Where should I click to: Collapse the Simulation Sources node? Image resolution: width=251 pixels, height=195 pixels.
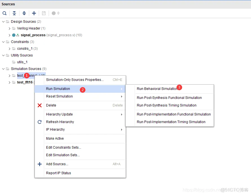coord(3,69)
